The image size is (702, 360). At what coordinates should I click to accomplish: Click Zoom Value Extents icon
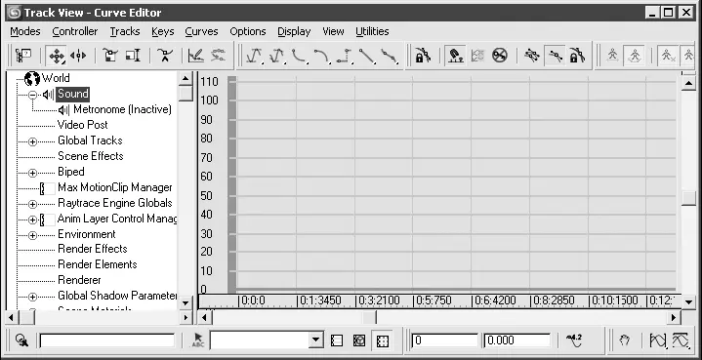point(681,340)
